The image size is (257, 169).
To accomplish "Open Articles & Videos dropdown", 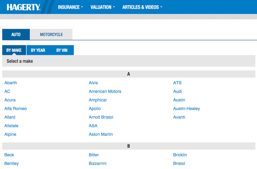I will tap(142, 7).
